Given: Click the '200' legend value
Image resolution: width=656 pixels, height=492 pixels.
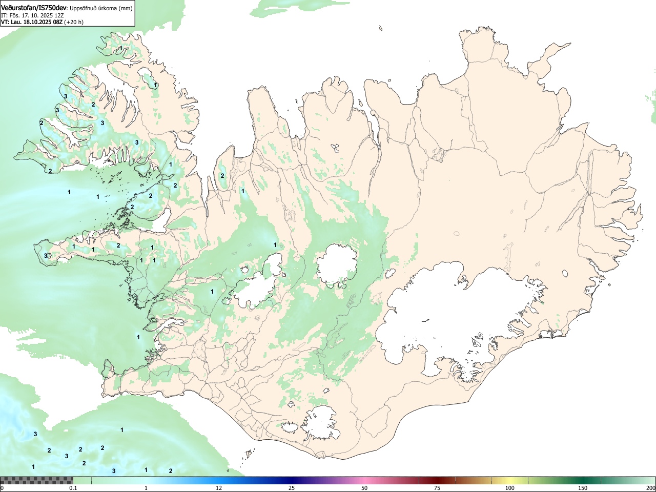Looking at the screenshot, I should click(650, 488).
